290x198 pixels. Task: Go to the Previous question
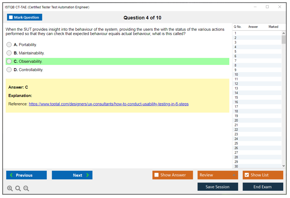point(26,175)
